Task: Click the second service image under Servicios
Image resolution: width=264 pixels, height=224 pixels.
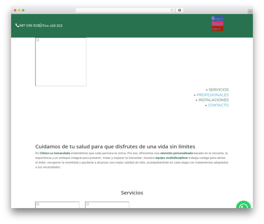Action: [107, 205]
